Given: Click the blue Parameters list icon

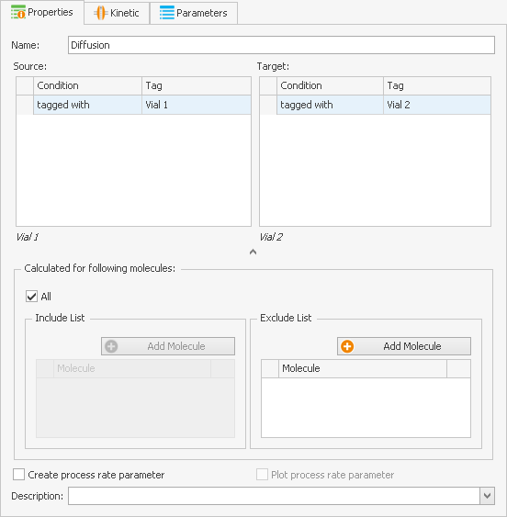Looking at the screenshot, I should [x=167, y=13].
